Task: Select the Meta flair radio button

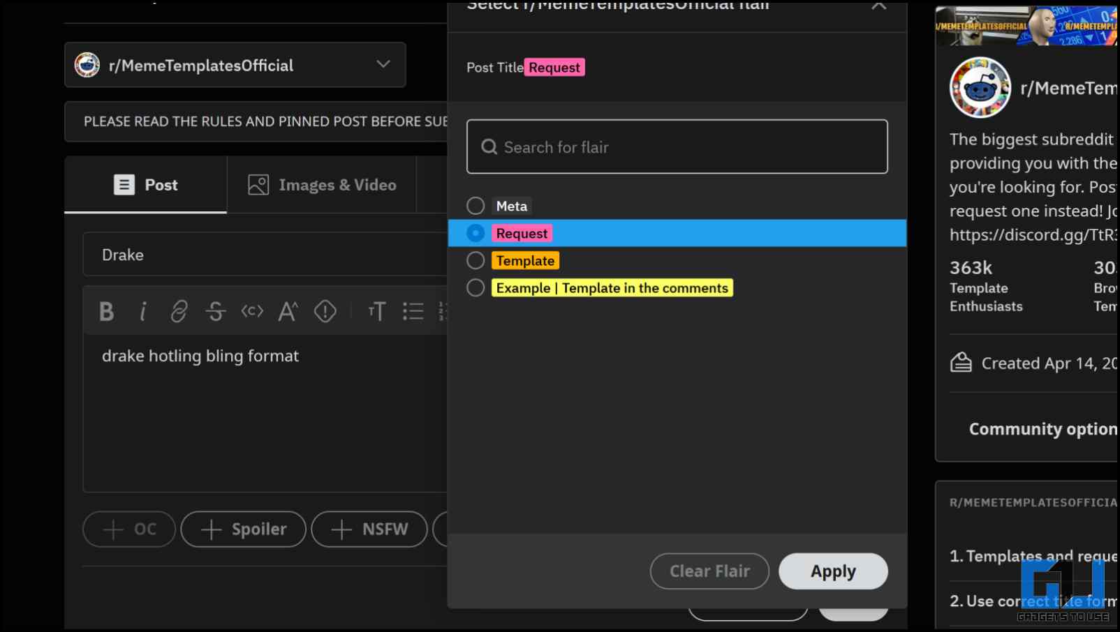Action: pyautogui.click(x=476, y=206)
